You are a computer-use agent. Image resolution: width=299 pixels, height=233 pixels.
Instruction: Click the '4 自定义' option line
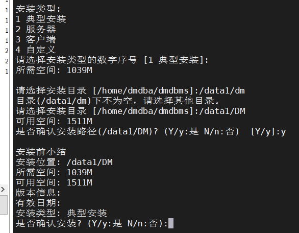coord(36,50)
